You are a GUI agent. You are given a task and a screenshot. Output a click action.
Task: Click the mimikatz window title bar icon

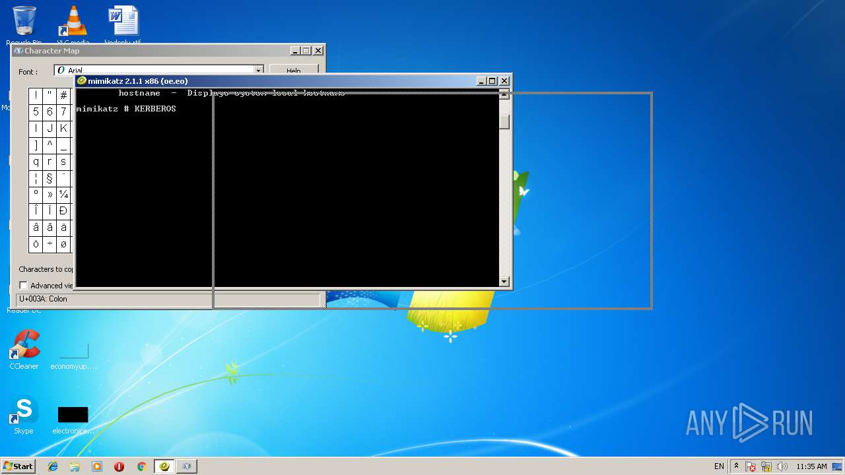(x=82, y=81)
